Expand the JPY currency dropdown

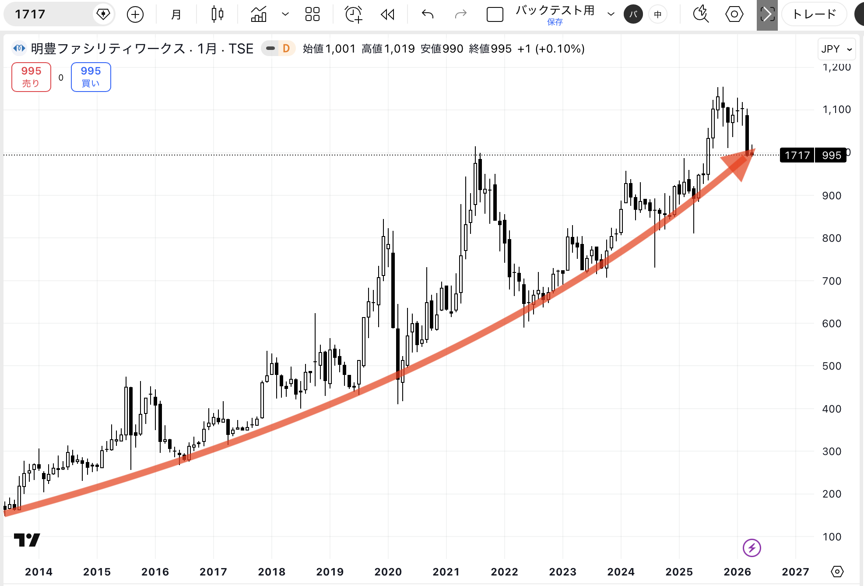pos(836,49)
